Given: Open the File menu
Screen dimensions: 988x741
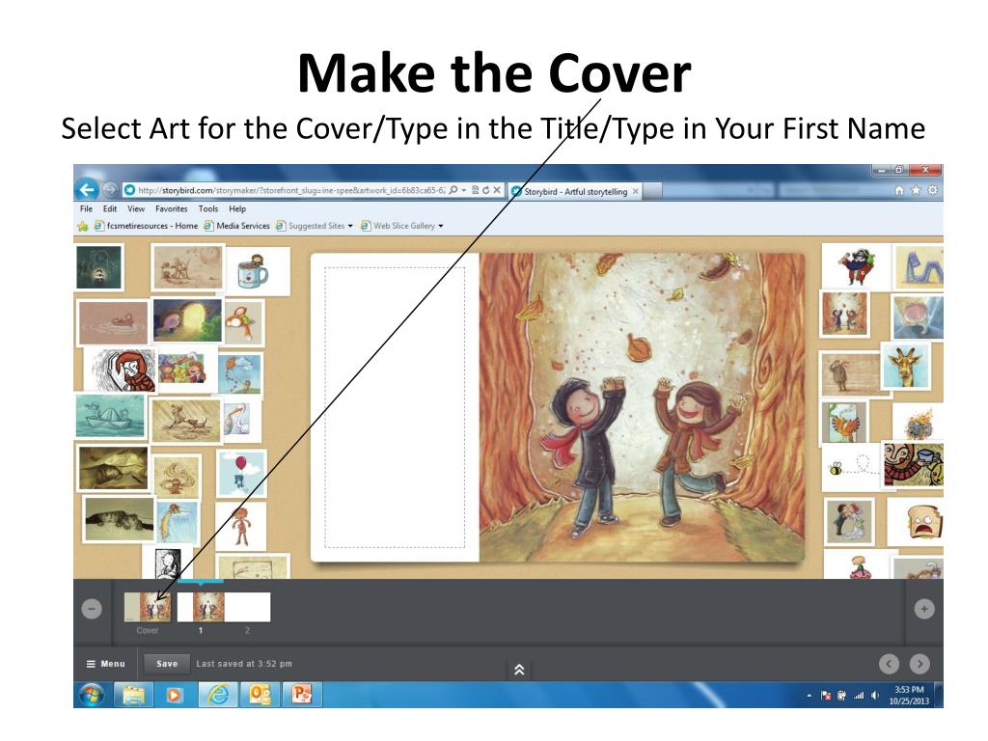Looking at the screenshot, I should 86,208.
